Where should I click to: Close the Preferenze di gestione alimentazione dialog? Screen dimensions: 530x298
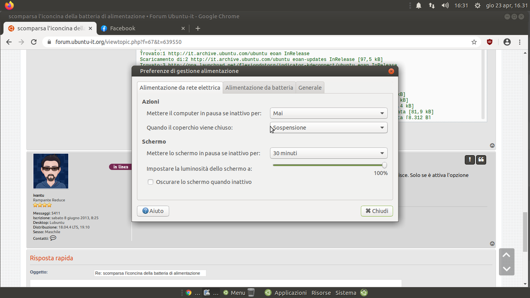tap(391, 71)
